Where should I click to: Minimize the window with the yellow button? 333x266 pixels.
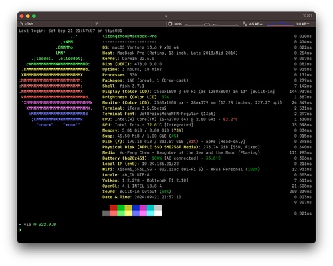(28, 16)
